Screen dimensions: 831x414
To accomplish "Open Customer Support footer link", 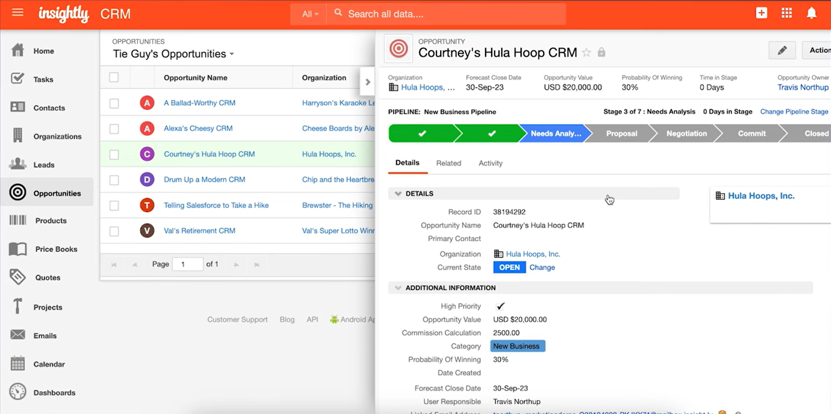I will (237, 319).
